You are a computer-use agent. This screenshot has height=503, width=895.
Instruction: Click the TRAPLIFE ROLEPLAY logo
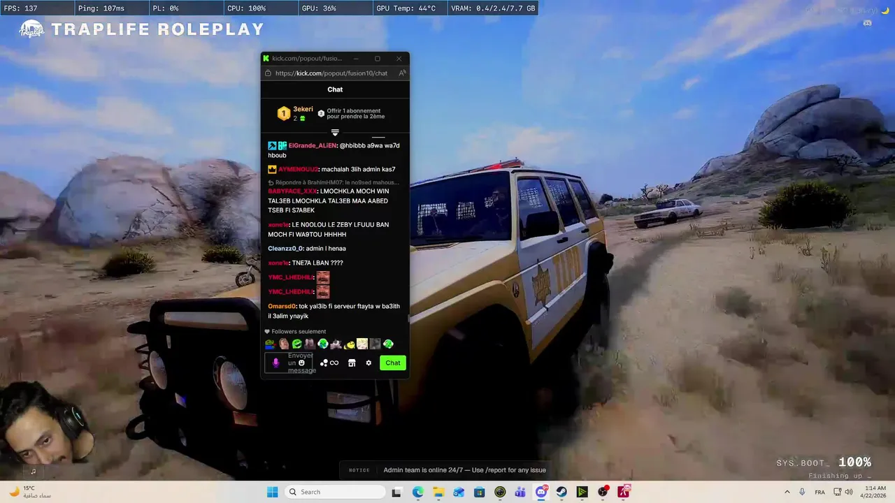[x=141, y=29]
